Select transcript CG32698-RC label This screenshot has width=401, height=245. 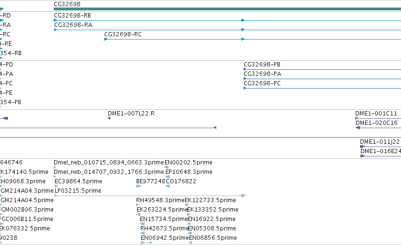click(123, 34)
